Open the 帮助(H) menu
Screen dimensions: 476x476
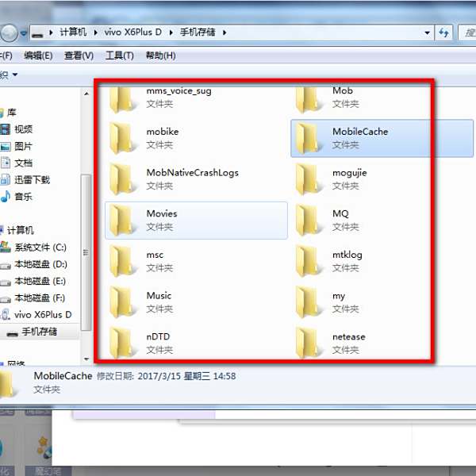[x=160, y=56]
